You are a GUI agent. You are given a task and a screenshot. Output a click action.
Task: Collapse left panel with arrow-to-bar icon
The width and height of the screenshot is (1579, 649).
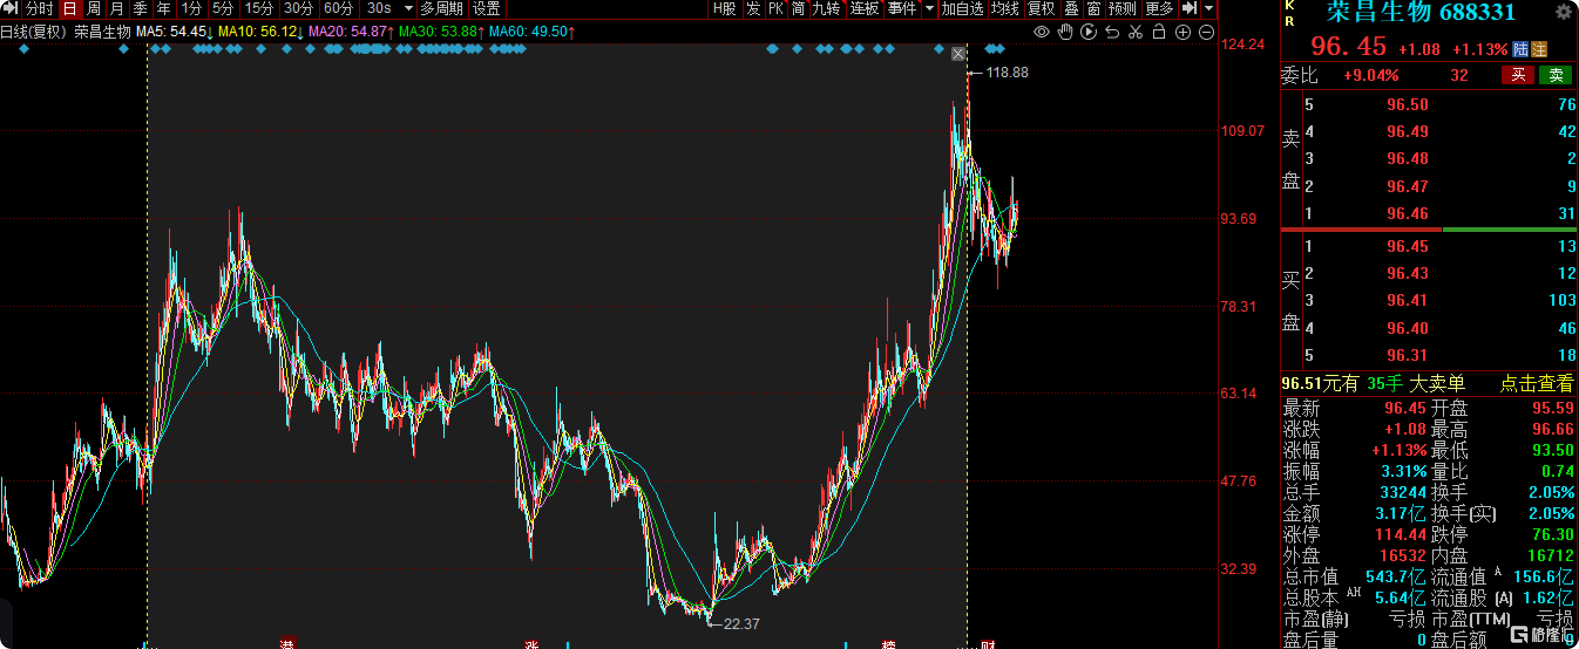pos(10,9)
